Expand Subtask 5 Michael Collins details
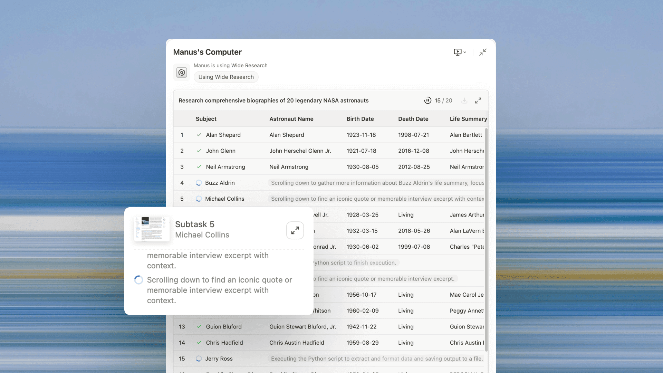Screen dimensions: 663x373 (x=295, y=230)
